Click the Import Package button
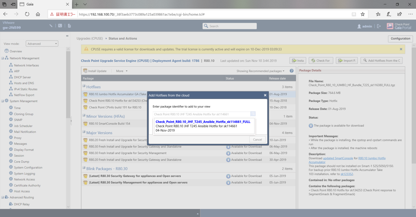This screenshot has height=217, width=416. click(346, 61)
